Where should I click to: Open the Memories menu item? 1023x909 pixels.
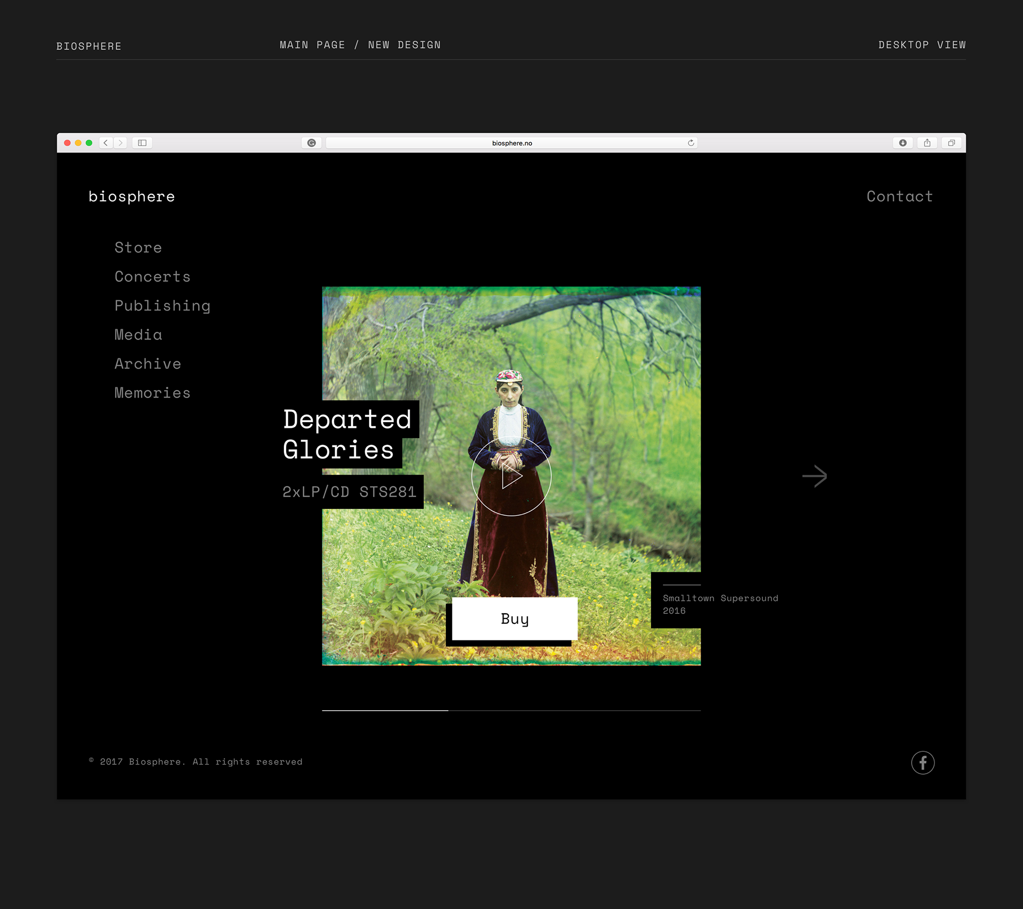152,393
